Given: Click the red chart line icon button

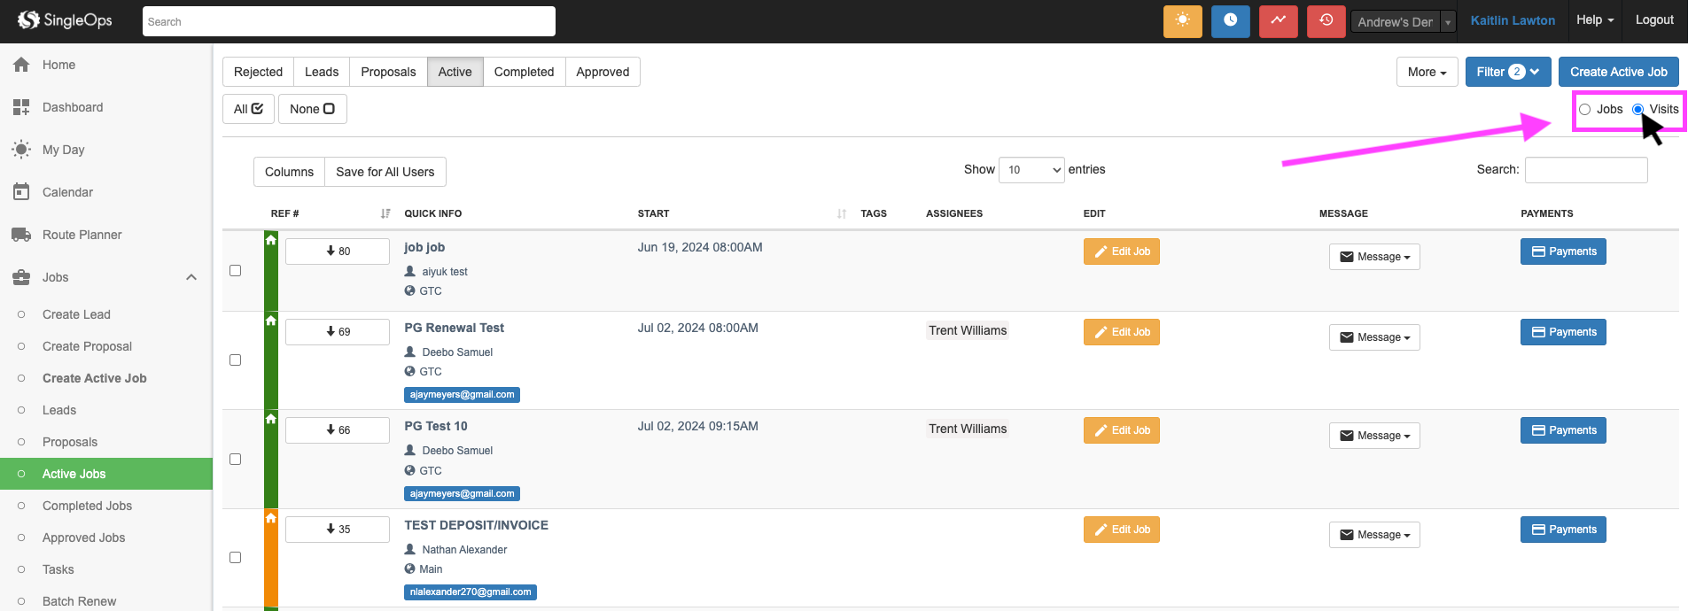Looking at the screenshot, I should point(1278,21).
